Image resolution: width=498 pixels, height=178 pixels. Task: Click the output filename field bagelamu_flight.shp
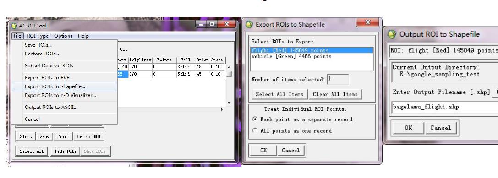click(x=445, y=107)
